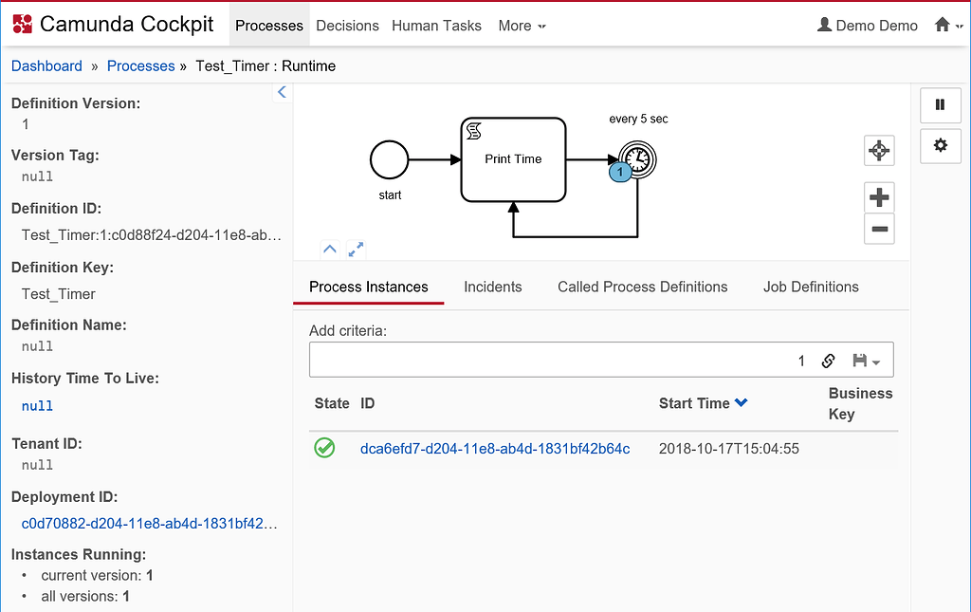Click the blue instance count badge on timer
971x612 pixels.
click(x=619, y=172)
